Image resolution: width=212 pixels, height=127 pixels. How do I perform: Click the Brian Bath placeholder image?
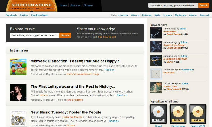click(x=156, y=74)
